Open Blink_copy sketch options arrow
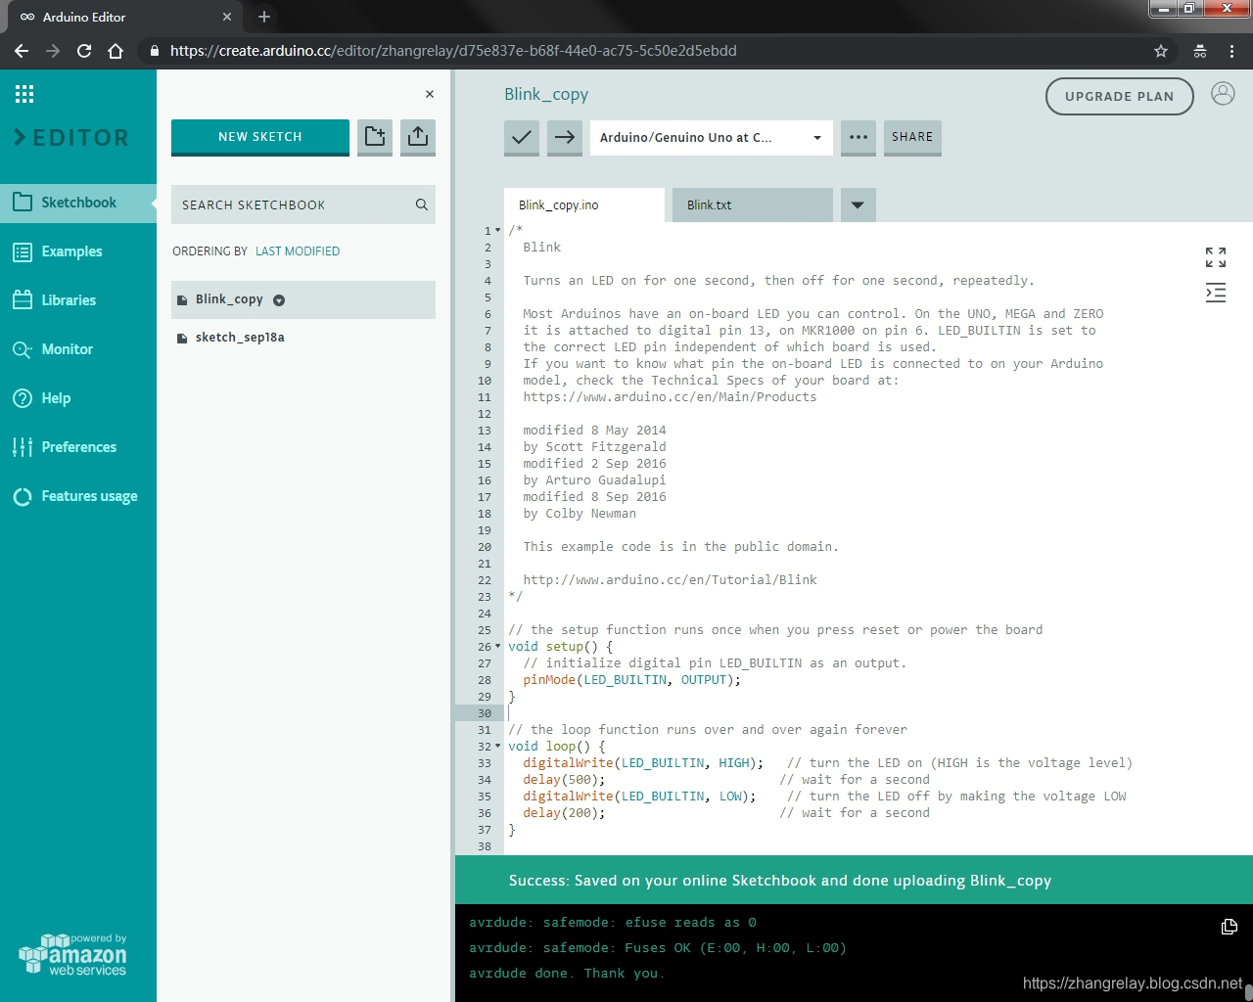Viewport: 1253px width, 1002px height. coord(279,300)
